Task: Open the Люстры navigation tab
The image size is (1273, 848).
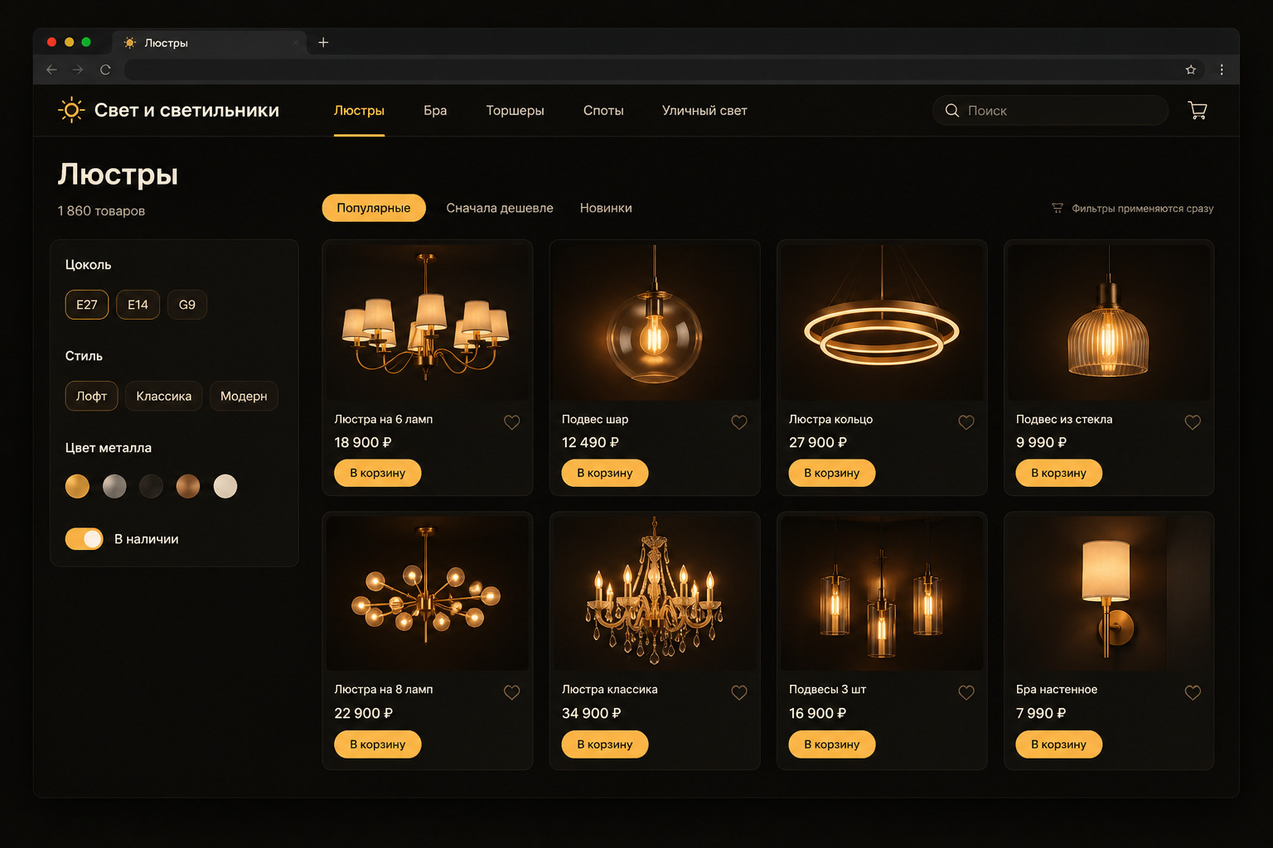Action: (x=359, y=110)
